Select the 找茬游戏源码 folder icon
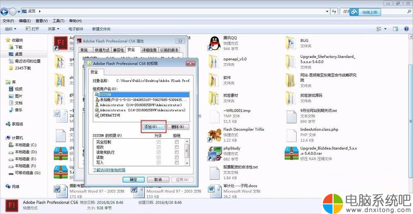 (292, 98)
